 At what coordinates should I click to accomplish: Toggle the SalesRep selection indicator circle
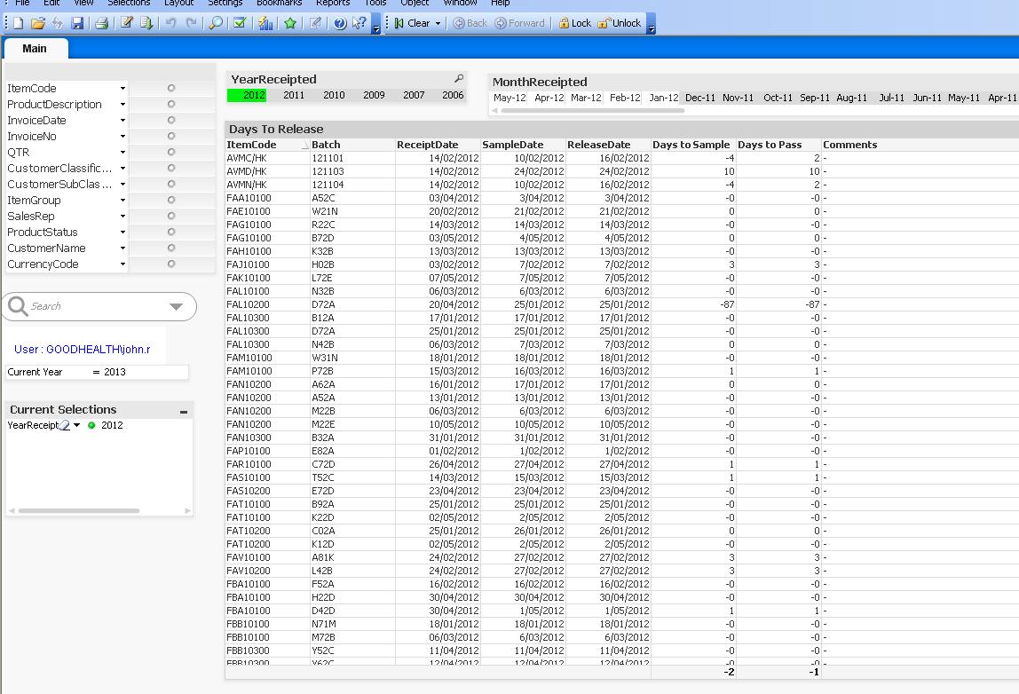tap(171, 216)
